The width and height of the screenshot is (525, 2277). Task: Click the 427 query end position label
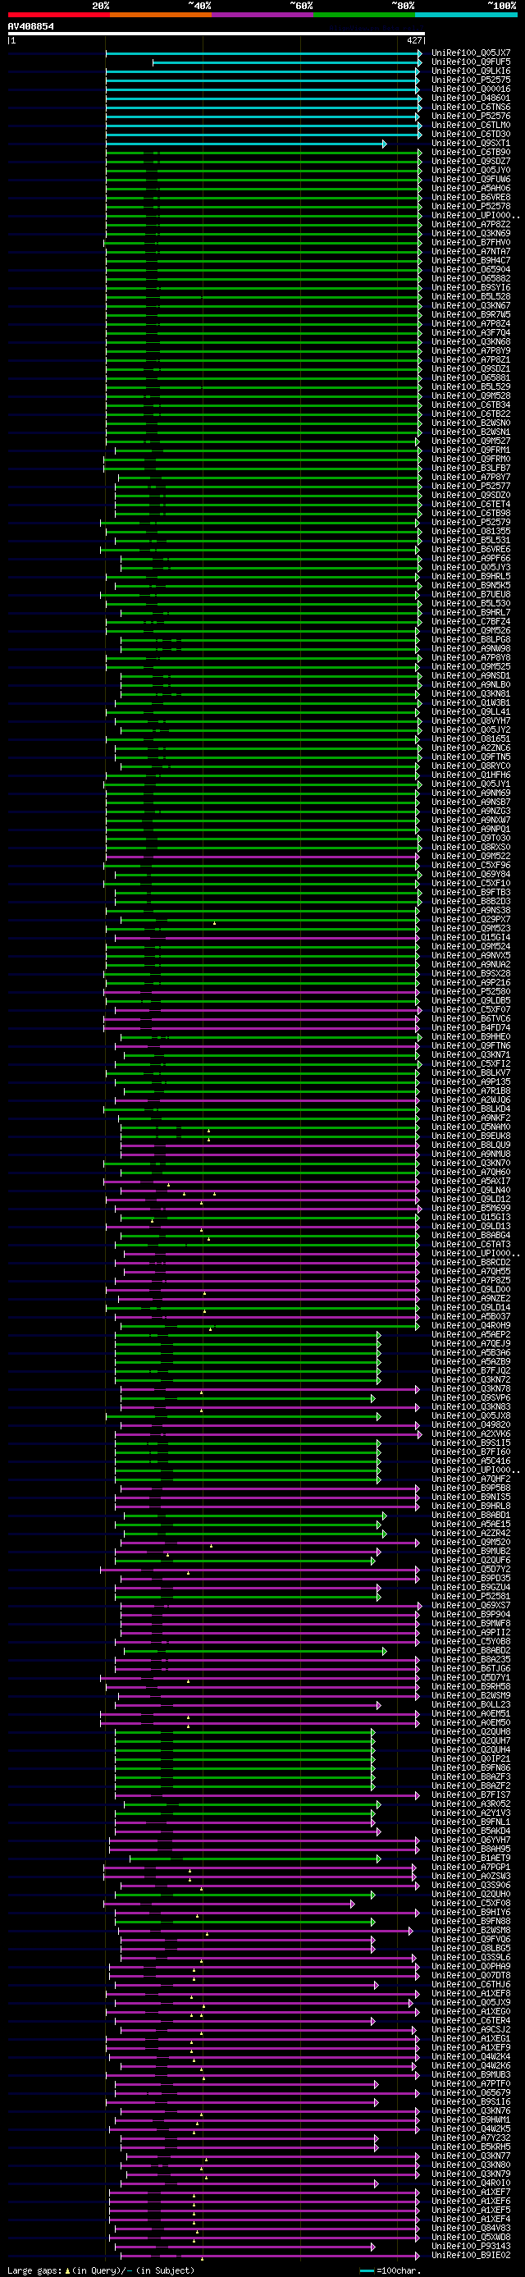(414, 41)
